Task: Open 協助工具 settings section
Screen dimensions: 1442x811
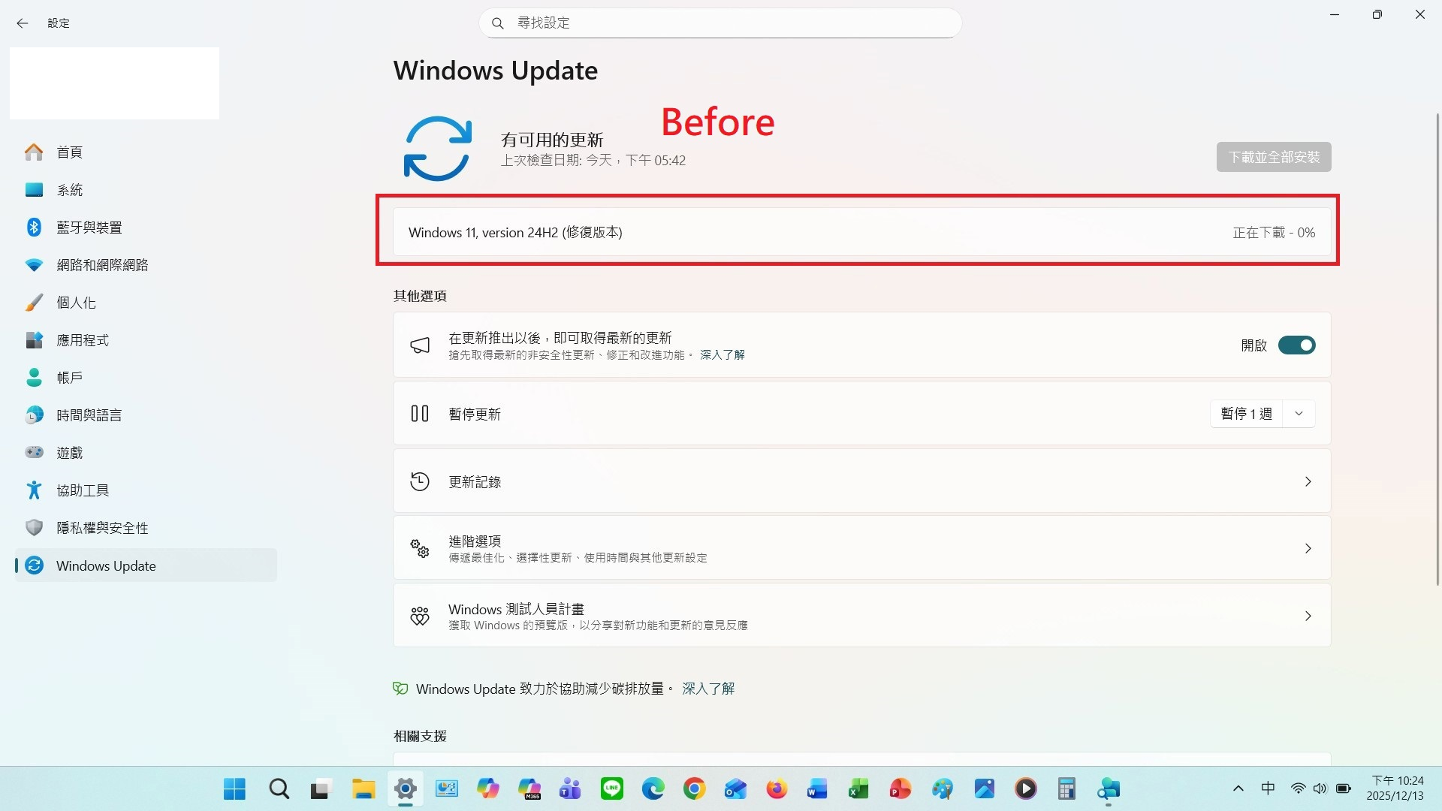Action: [146, 490]
